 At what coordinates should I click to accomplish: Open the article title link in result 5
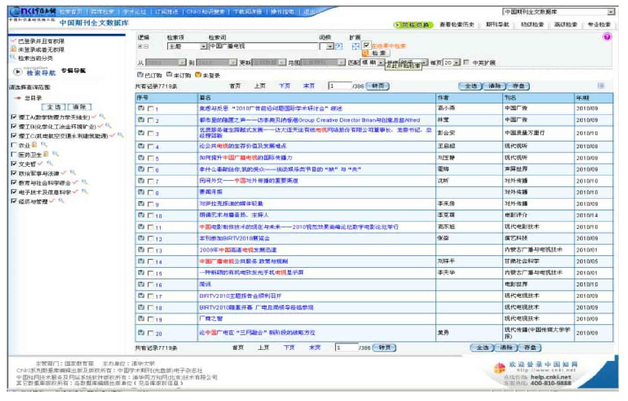pos(246,158)
